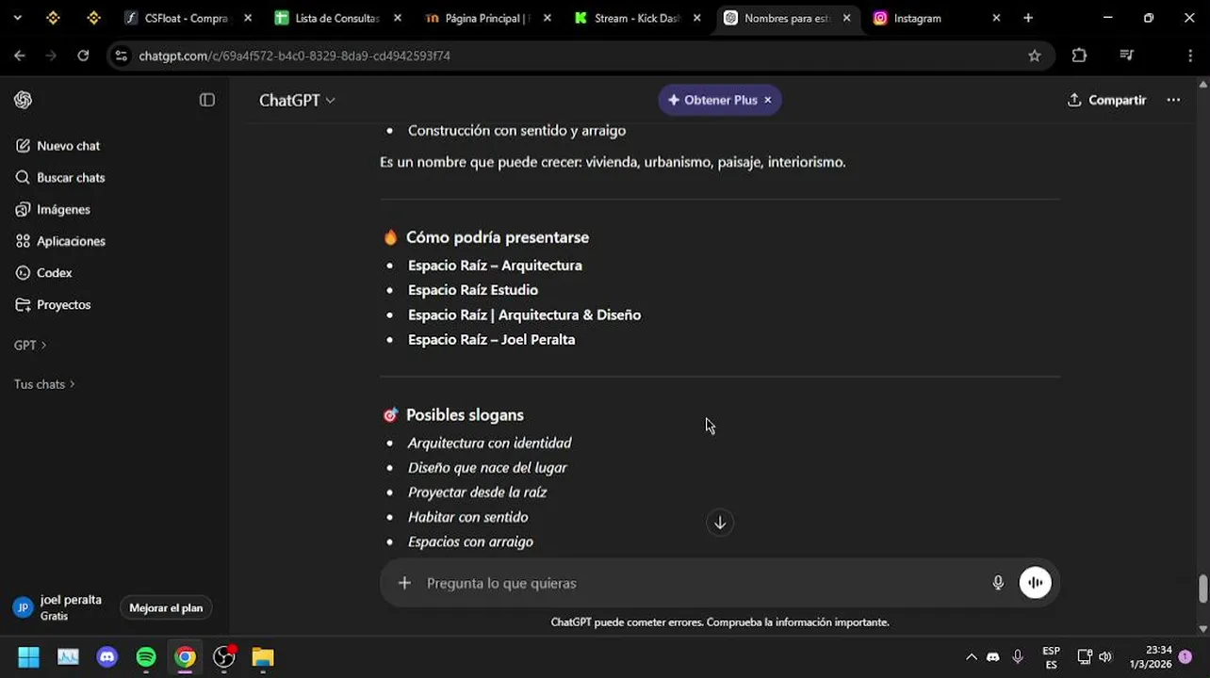Start voice mode with the waveform button
This screenshot has width=1210, height=678.
[x=1035, y=583]
